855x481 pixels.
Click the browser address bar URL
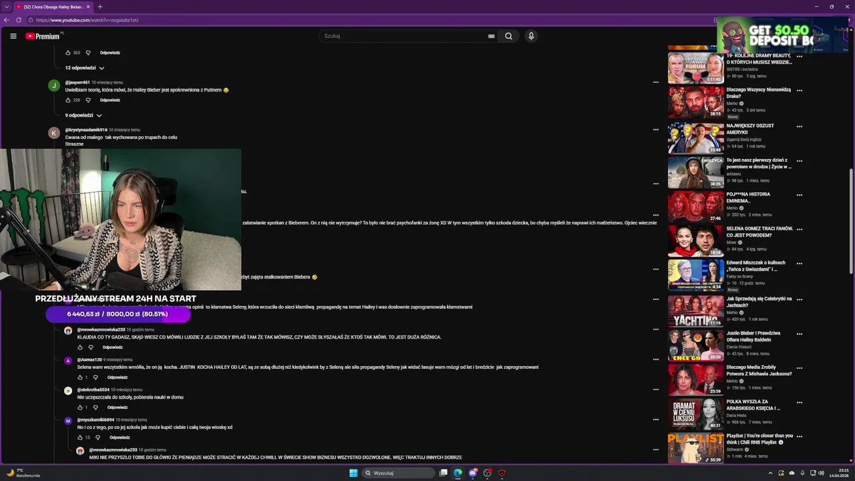87,20
